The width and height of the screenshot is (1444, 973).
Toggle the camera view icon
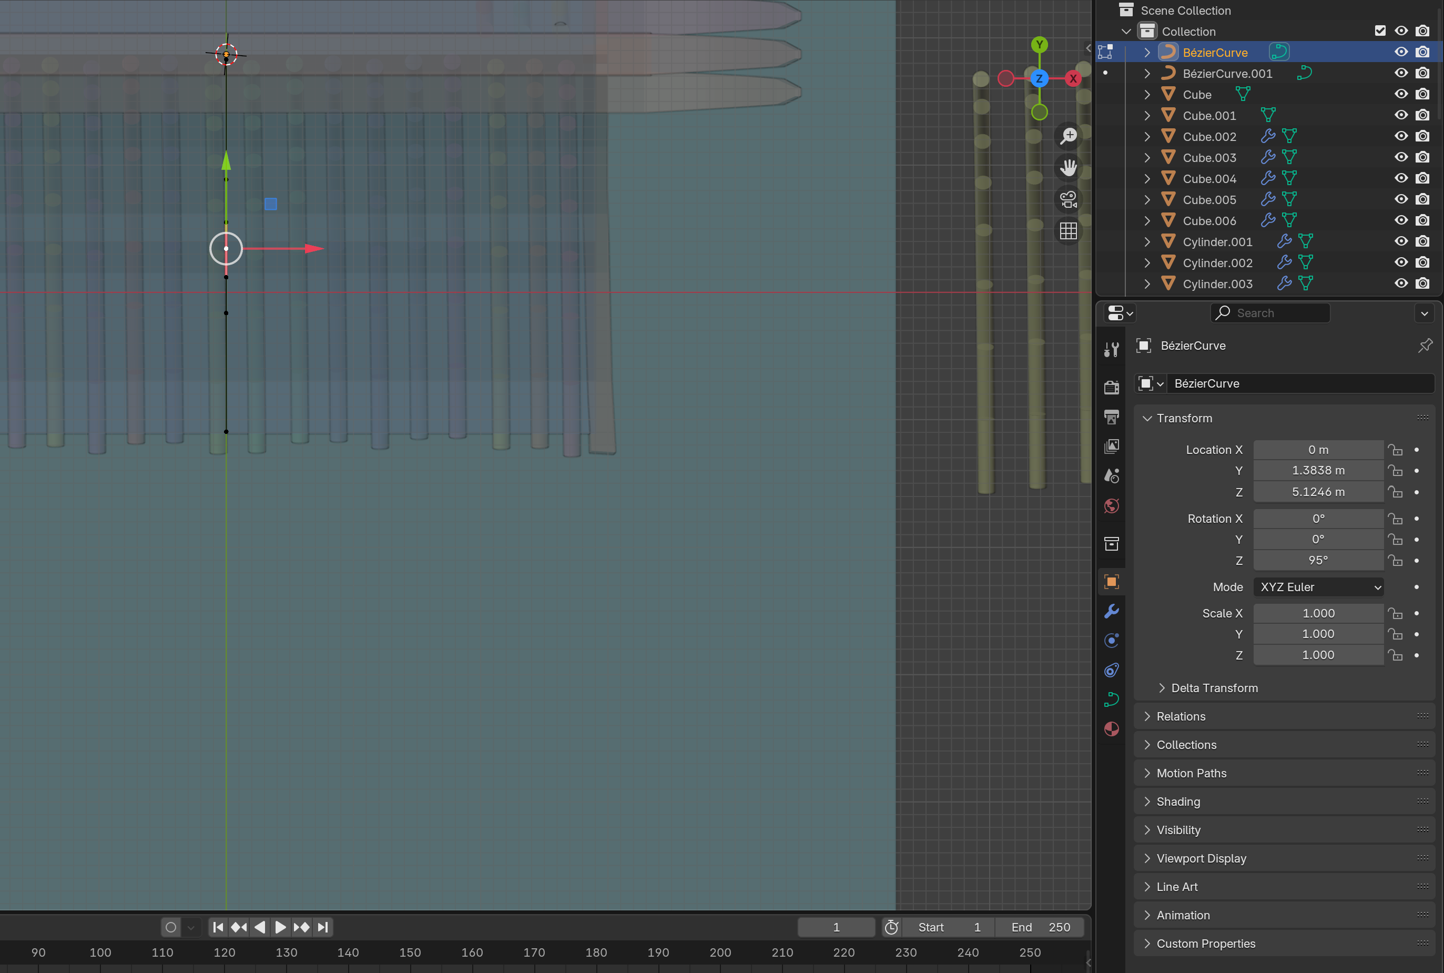pyautogui.click(x=1068, y=200)
